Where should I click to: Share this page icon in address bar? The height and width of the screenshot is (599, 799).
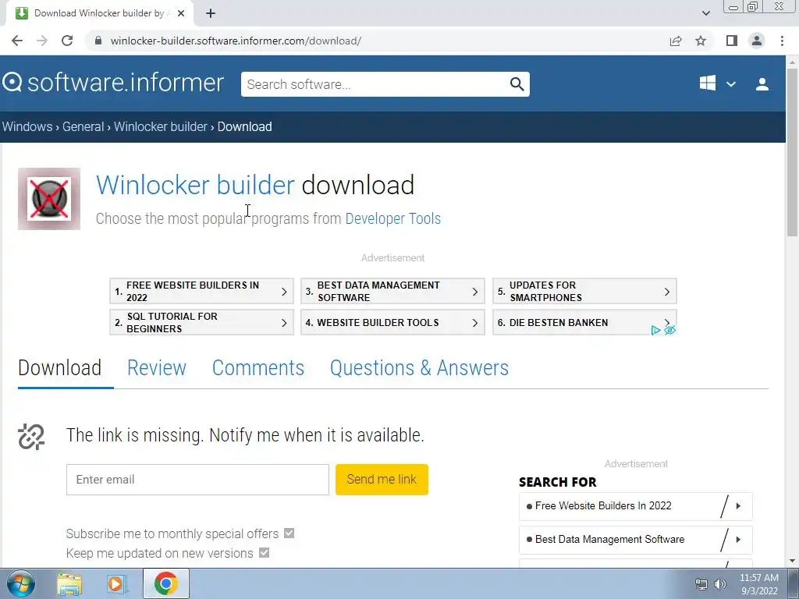pos(676,41)
